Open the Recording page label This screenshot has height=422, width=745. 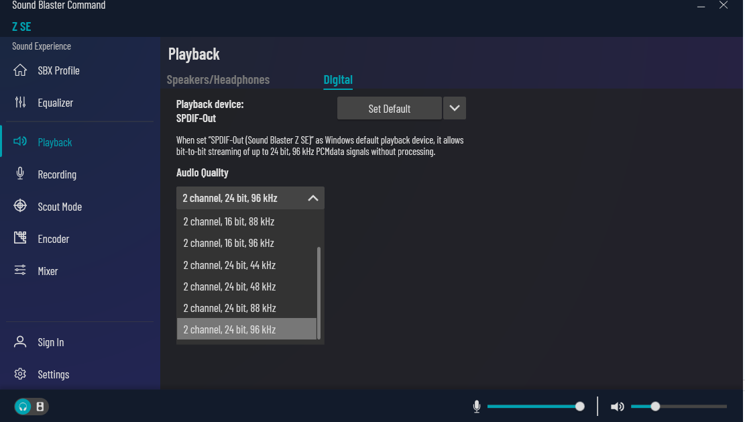tap(57, 174)
